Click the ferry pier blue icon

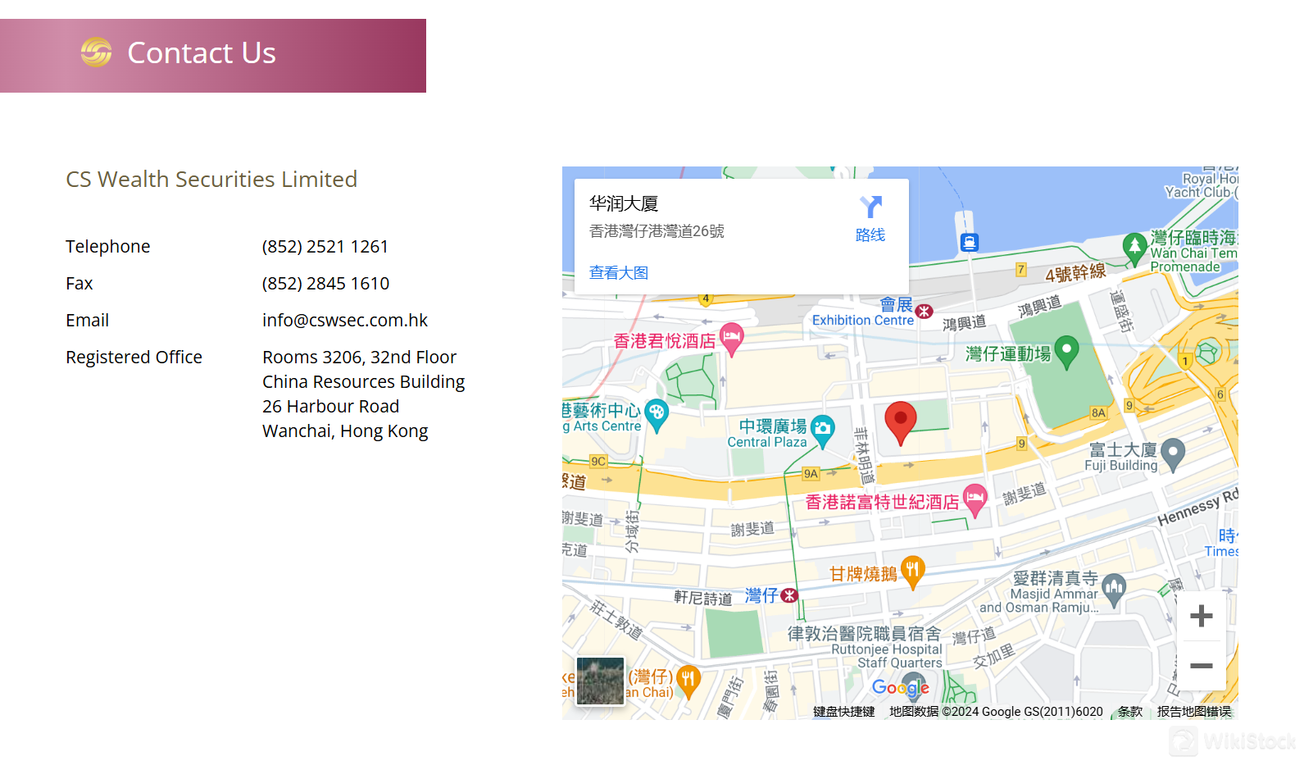tap(970, 242)
